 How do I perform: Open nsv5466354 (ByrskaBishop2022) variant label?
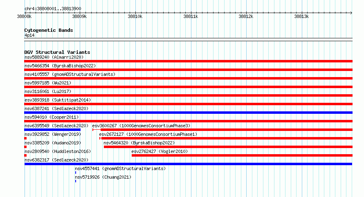[60, 66]
